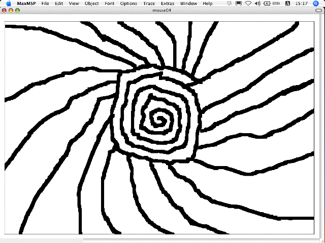Open the Help menu
Viewport: 325px width, 243px height.
(208, 4)
